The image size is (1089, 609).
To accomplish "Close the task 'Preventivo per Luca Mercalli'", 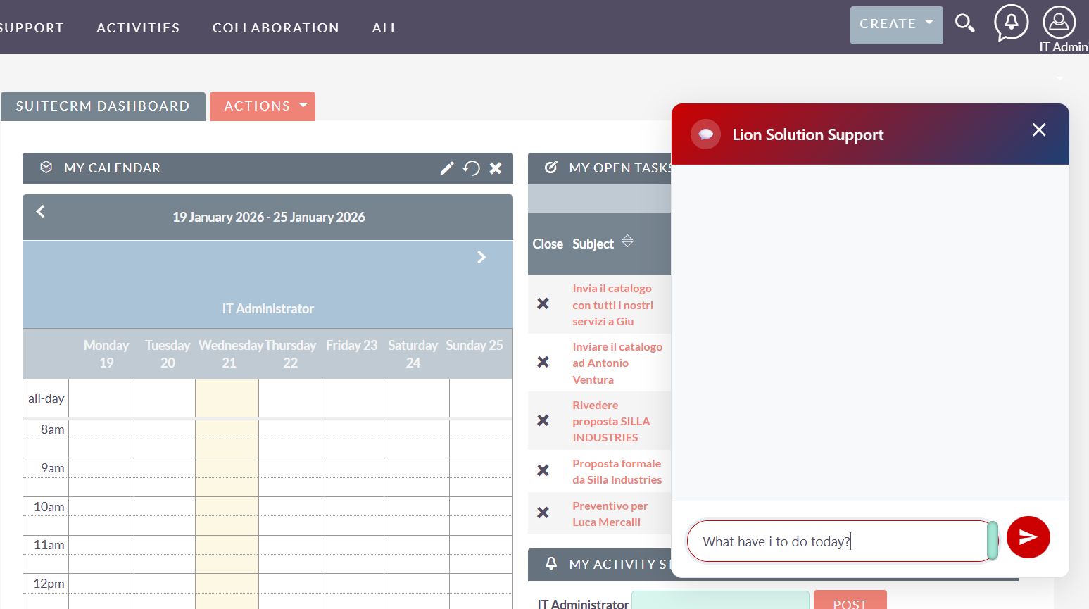I will [543, 513].
